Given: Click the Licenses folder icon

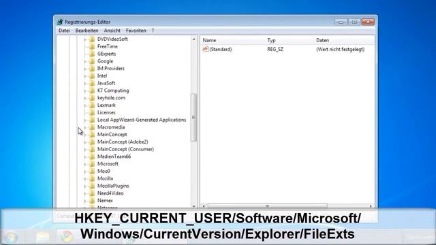Looking at the screenshot, I should pyautogui.click(x=92, y=112).
